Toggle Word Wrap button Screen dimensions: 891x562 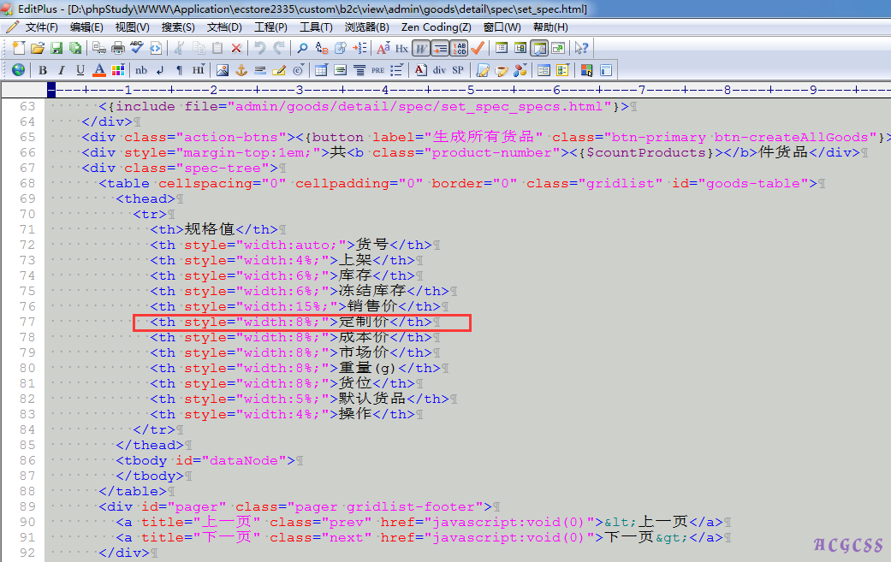(x=422, y=48)
